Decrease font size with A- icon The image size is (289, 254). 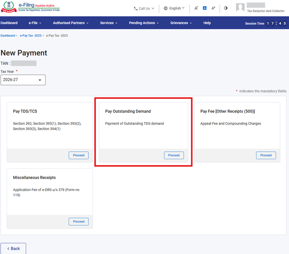(196, 8)
